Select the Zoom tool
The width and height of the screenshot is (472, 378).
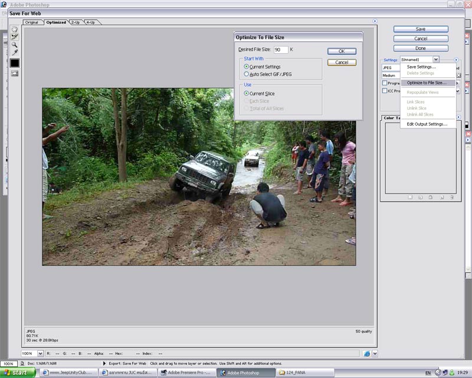15,45
